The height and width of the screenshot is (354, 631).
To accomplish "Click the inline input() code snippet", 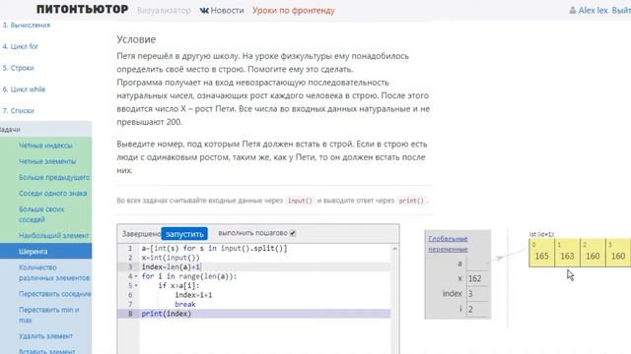I will [300, 201].
